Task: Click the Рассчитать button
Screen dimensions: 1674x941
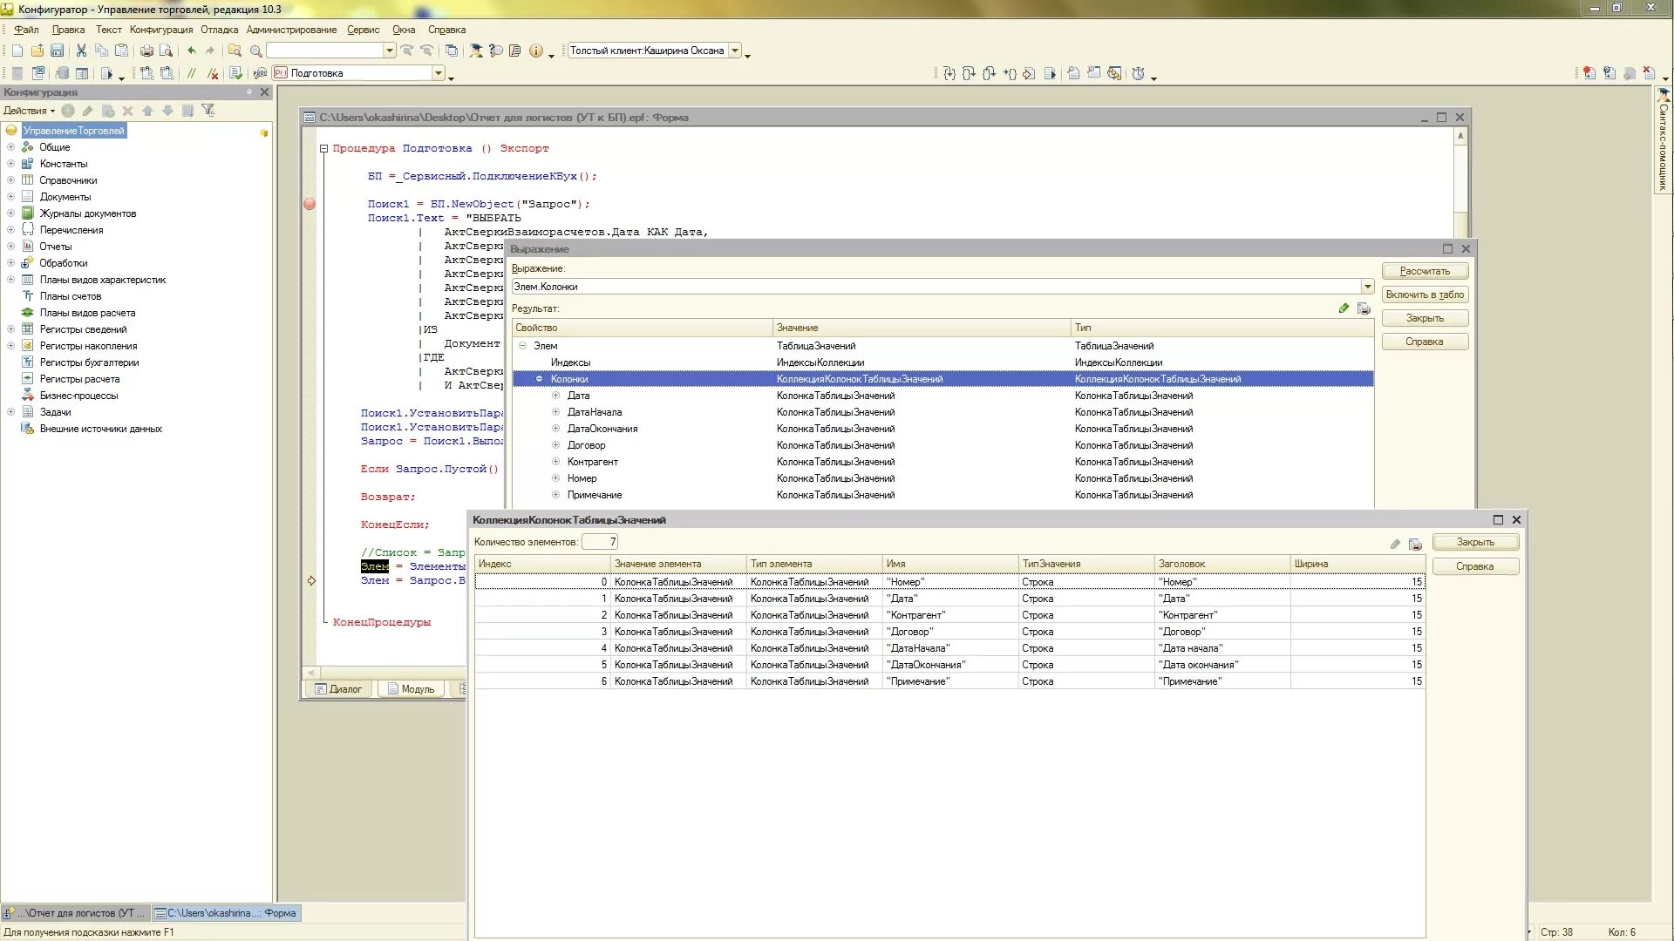Action: [x=1425, y=271]
